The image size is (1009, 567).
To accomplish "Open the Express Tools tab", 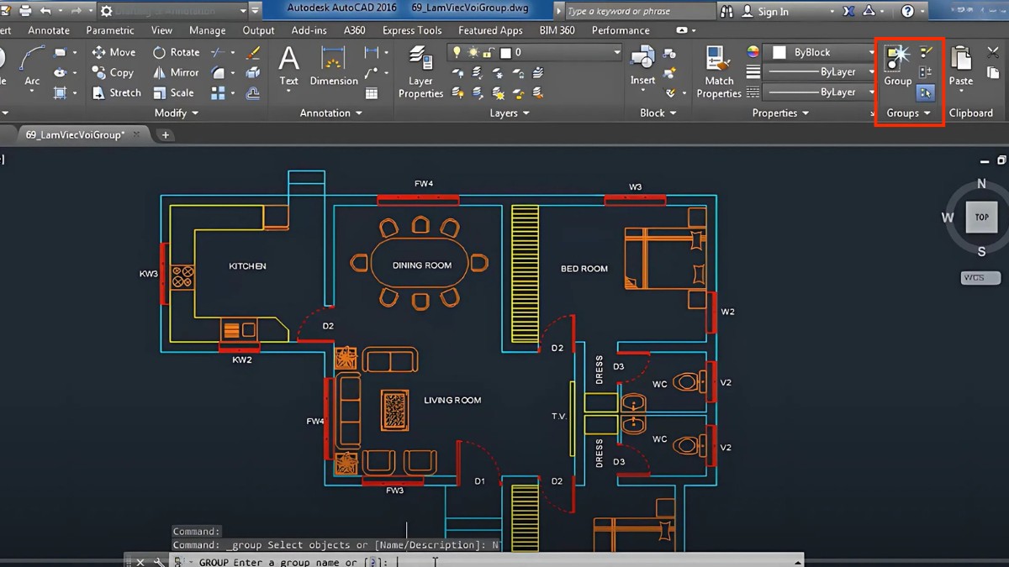I will coord(412,30).
